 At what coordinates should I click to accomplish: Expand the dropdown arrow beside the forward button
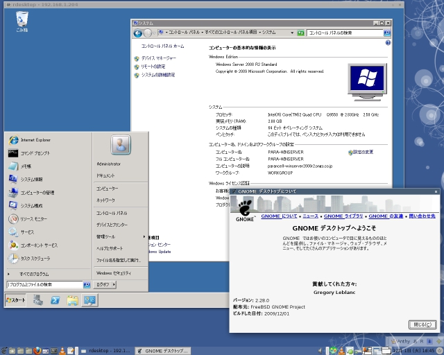click(154, 33)
